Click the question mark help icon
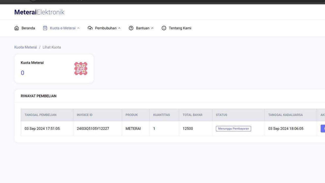 coord(131,28)
